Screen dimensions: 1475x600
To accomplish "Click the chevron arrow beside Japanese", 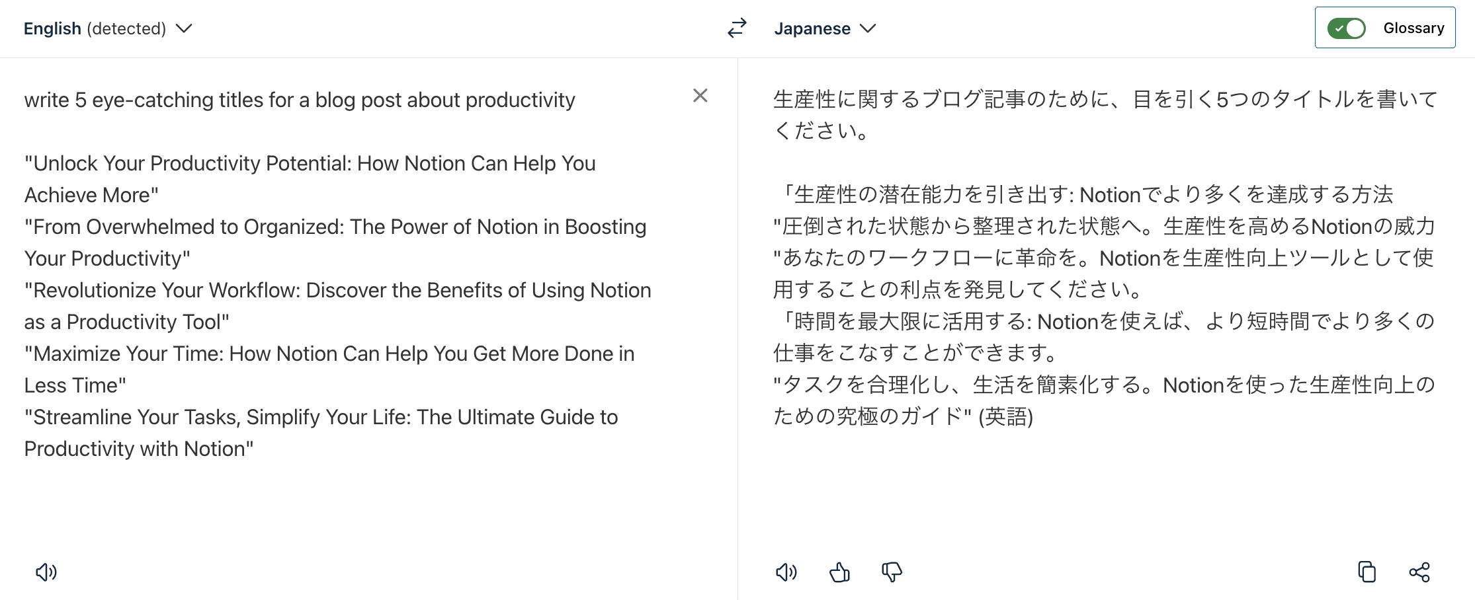I will (x=868, y=28).
